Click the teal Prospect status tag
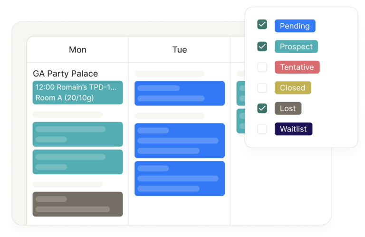Viewport: 365px width, 237px height. [296, 47]
